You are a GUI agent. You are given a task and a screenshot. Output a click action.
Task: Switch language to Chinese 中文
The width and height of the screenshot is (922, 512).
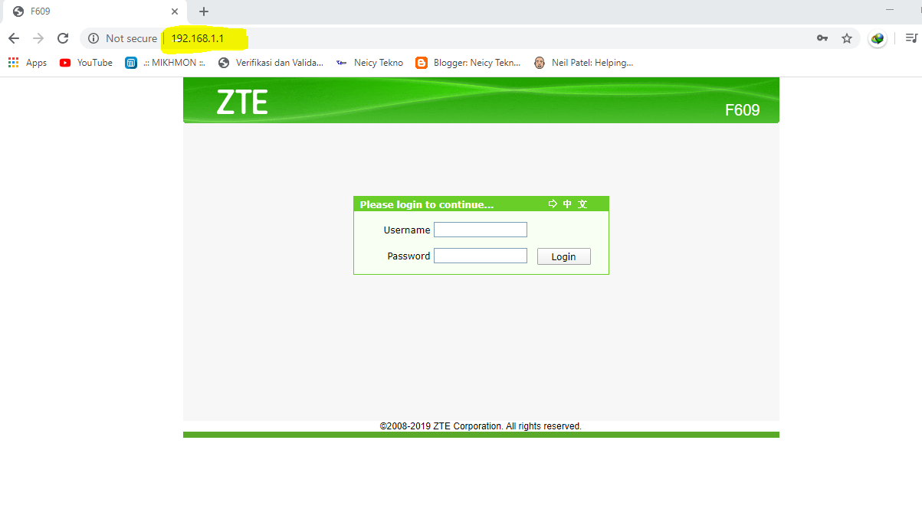pos(575,204)
